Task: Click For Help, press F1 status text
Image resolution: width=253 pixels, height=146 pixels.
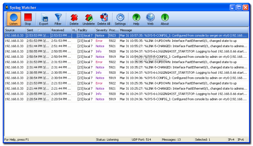Action: (x=16, y=140)
